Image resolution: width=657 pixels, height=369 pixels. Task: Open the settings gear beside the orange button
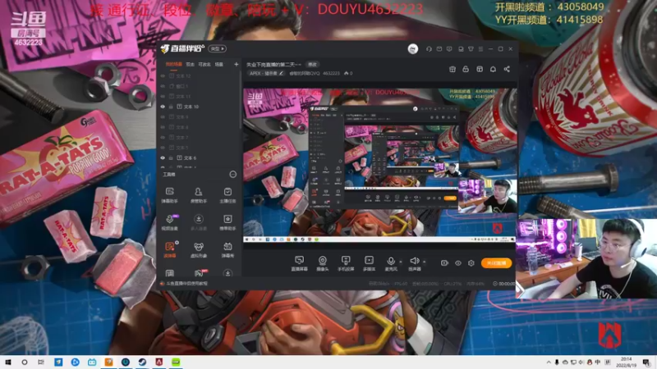[x=471, y=263]
